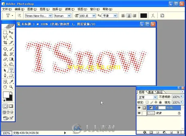Select the Magic Wand tool
186x136 pixels.
click(11, 37)
